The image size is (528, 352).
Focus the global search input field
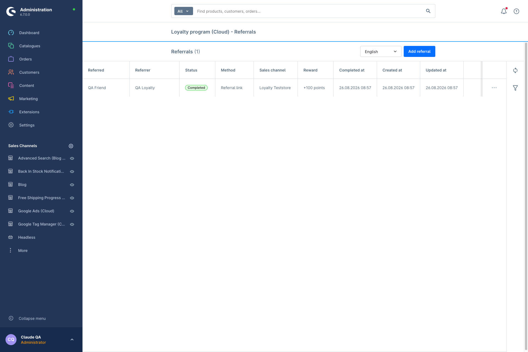click(309, 11)
